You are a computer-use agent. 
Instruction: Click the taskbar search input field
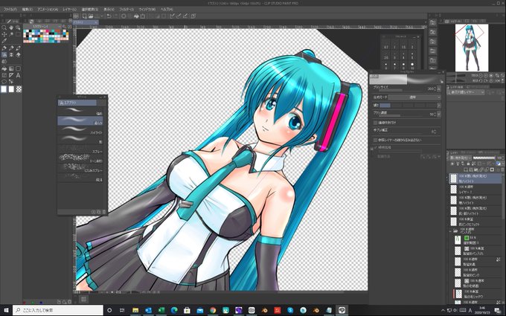pos(58,310)
